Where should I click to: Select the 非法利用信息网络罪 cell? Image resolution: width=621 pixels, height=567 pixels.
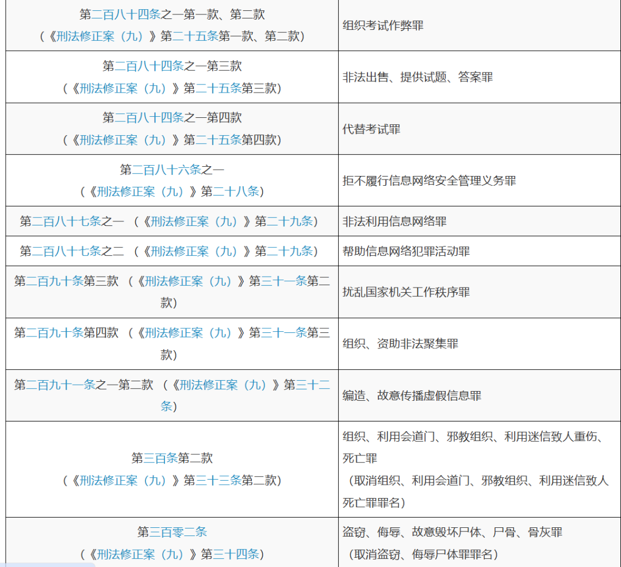479,221
